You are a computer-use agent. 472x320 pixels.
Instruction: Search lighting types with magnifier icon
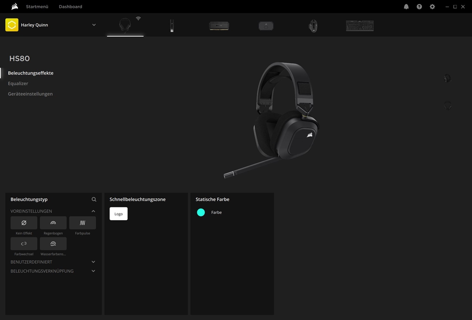coord(94,199)
